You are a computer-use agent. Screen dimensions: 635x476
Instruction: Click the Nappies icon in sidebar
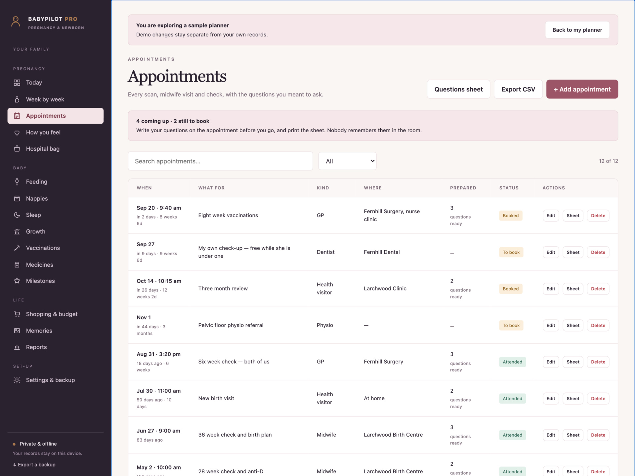pos(17,199)
